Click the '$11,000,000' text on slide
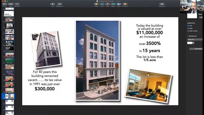This screenshot has height=115, width=204. click(x=149, y=33)
